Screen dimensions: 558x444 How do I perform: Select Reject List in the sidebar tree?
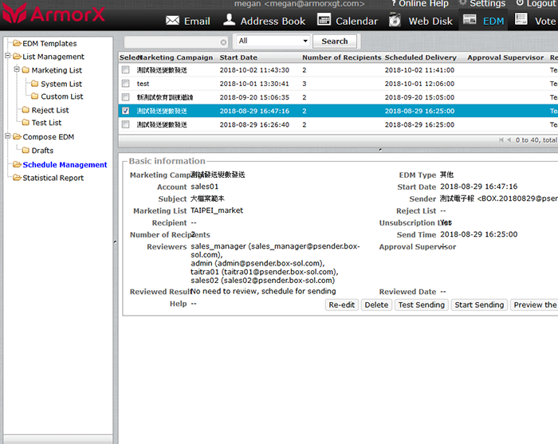click(x=50, y=110)
